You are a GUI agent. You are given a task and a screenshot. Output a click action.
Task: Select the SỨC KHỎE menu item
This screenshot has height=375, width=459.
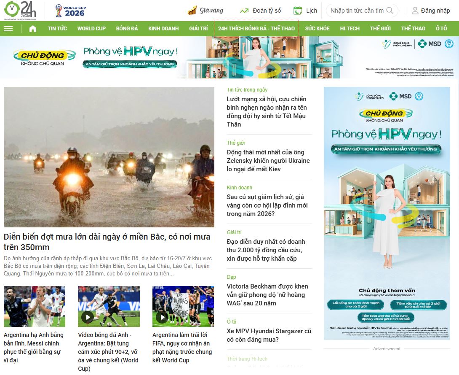pyautogui.click(x=318, y=29)
